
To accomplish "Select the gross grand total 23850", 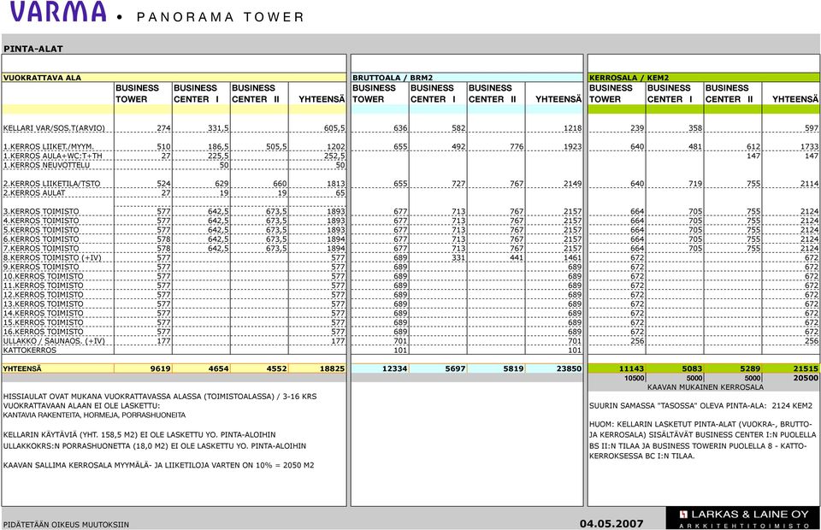I will (x=570, y=368).
